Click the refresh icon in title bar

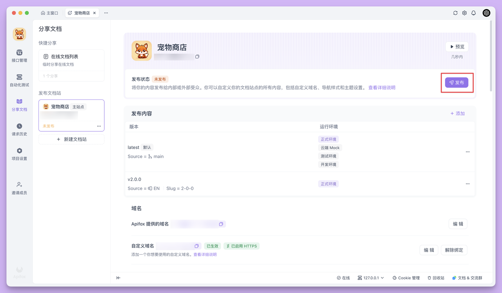tap(455, 13)
